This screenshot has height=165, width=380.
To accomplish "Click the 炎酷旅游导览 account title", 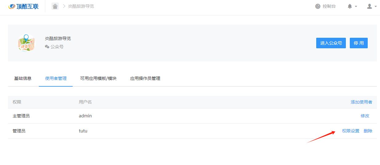I will [58, 38].
